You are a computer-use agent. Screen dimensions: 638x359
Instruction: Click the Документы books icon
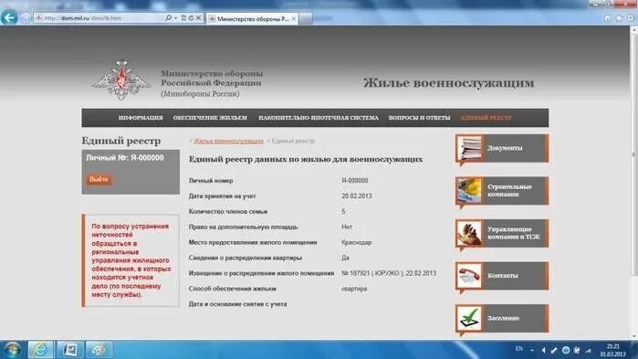point(469,148)
